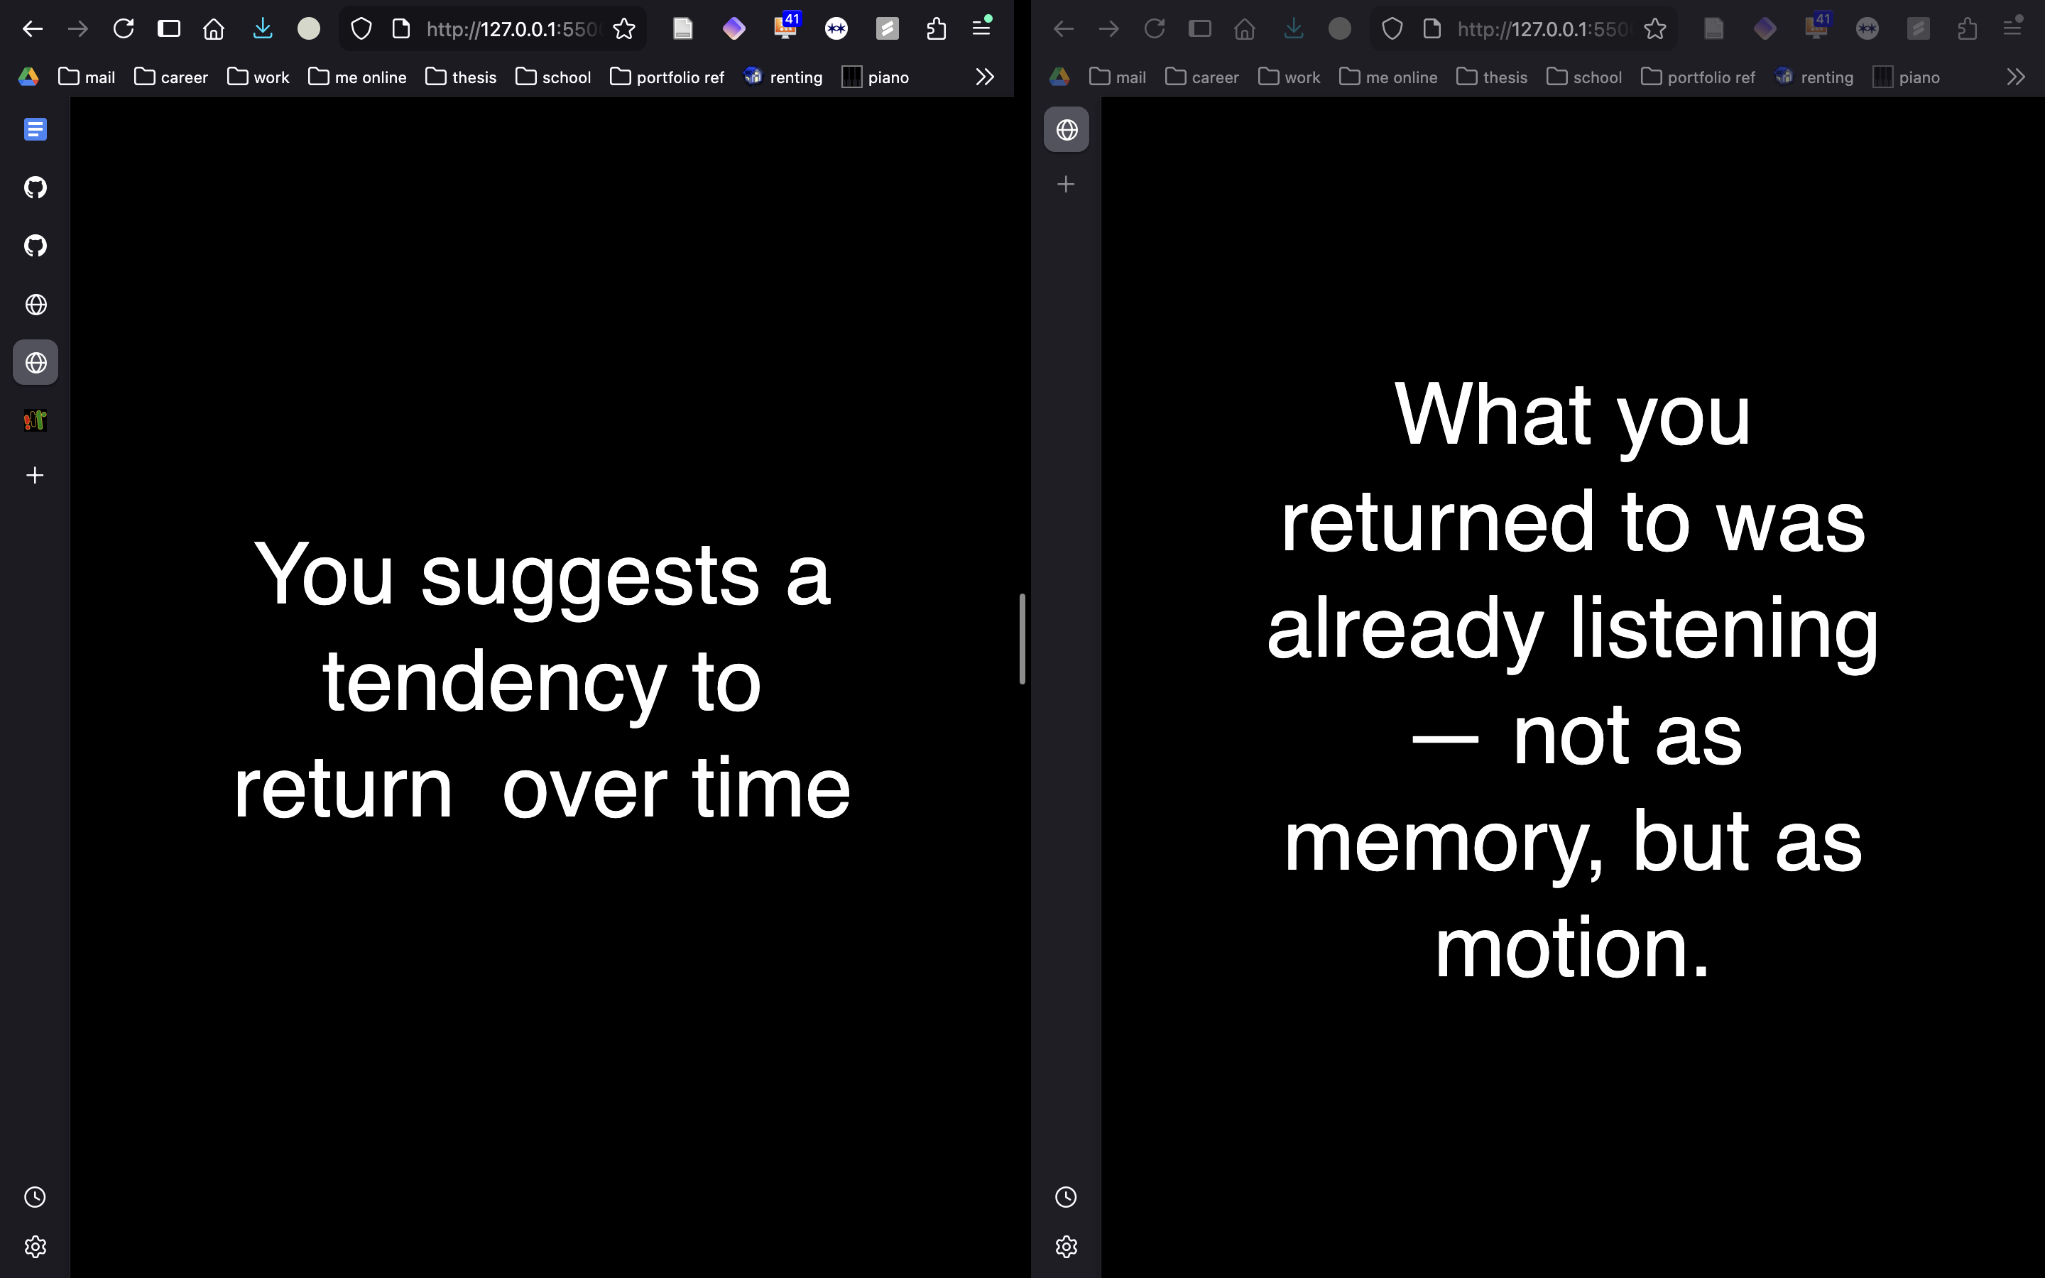Open browser settings via gear icon
The width and height of the screenshot is (2045, 1278).
click(35, 1247)
